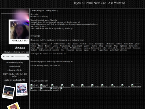Select the Genderfluid line in sidebar
This screenshot has height=109, width=145.
click(15, 66)
